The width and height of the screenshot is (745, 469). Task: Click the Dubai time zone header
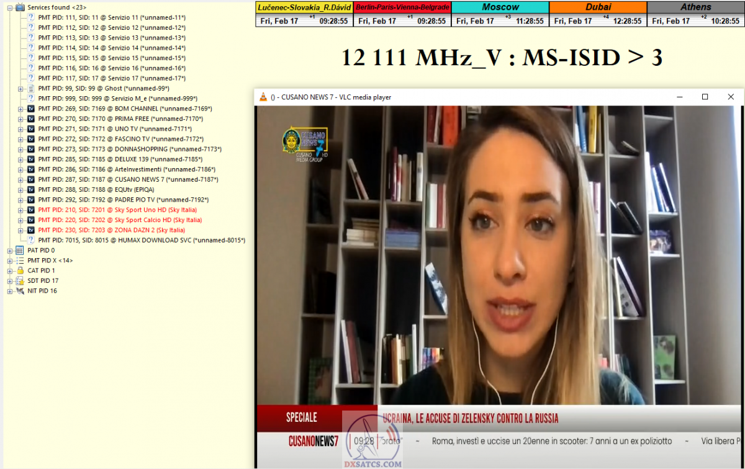(598, 7)
